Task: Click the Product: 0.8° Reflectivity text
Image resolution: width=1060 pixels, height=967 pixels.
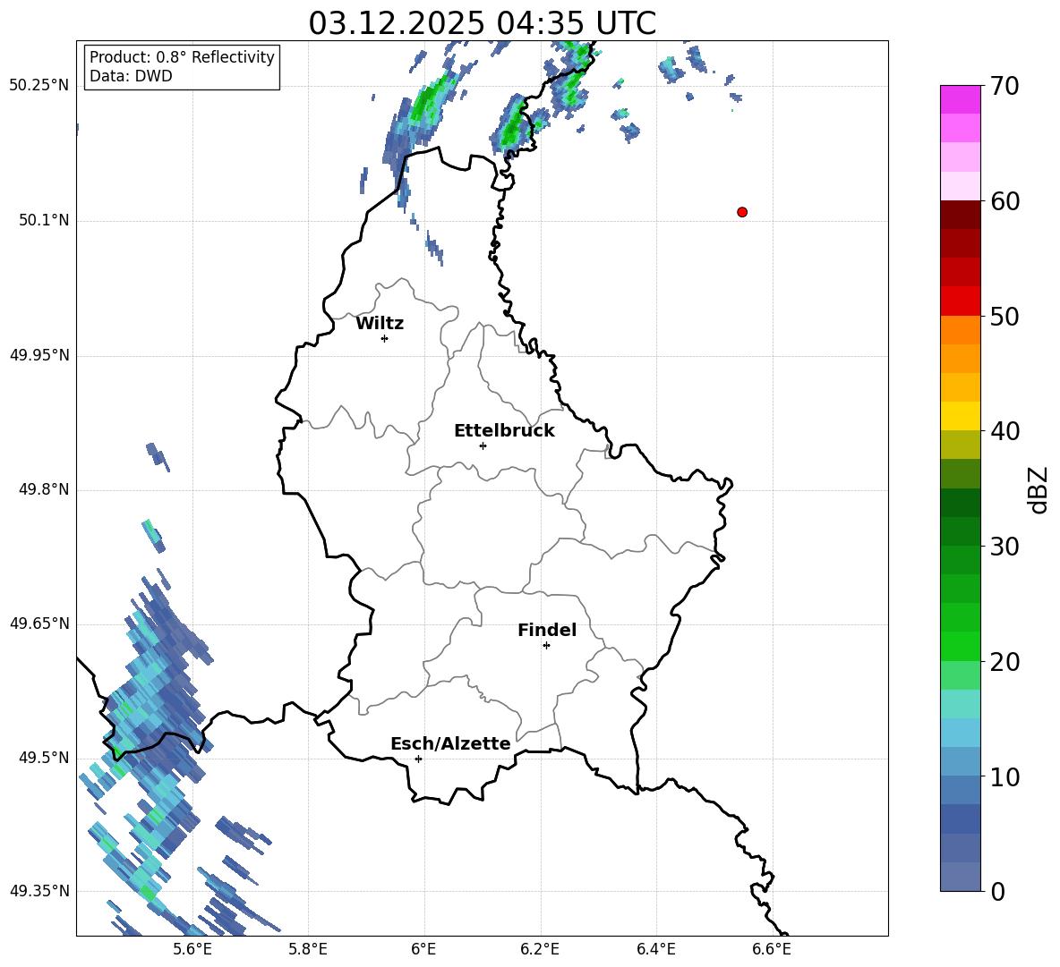Action: 182,57
